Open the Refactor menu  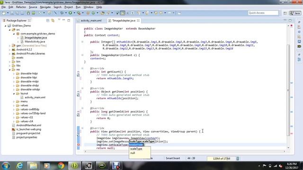click(x=21, y=7)
